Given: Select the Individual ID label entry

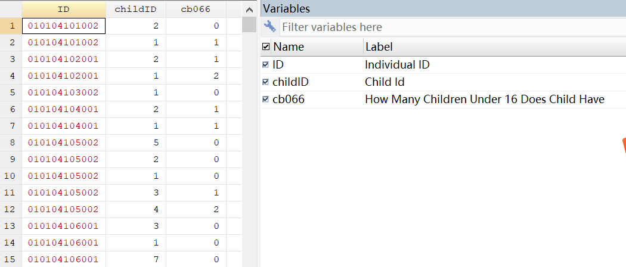Looking at the screenshot, I should pyautogui.click(x=397, y=65).
